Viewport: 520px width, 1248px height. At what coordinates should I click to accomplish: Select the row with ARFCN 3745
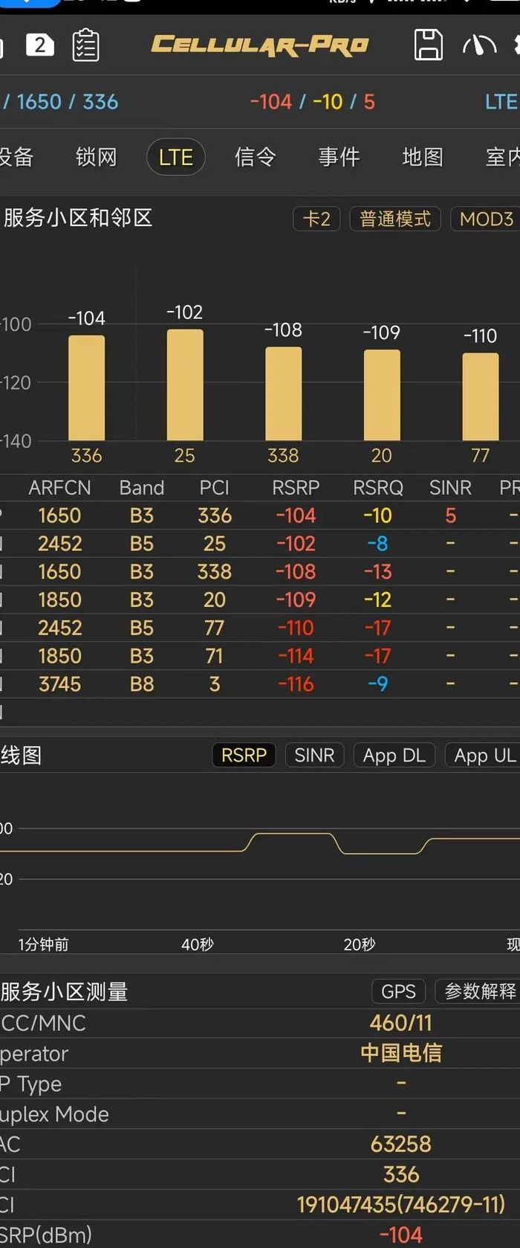click(260, 684)
